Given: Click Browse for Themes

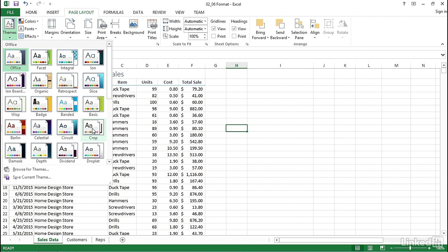Looking at the screenshot, I should (31, 169).
